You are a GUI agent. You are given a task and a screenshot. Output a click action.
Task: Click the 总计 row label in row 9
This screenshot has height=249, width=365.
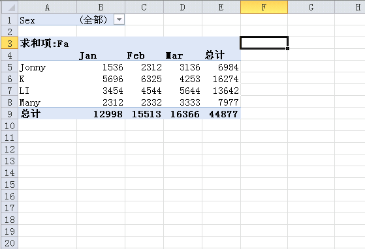click(x=47, y=113)
